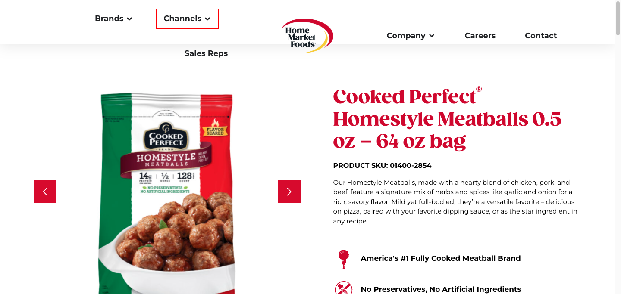Screen dimensions: 621x294
Task: Click the Homestyle Meatballs bag image
Action: [x=167, y=194]
